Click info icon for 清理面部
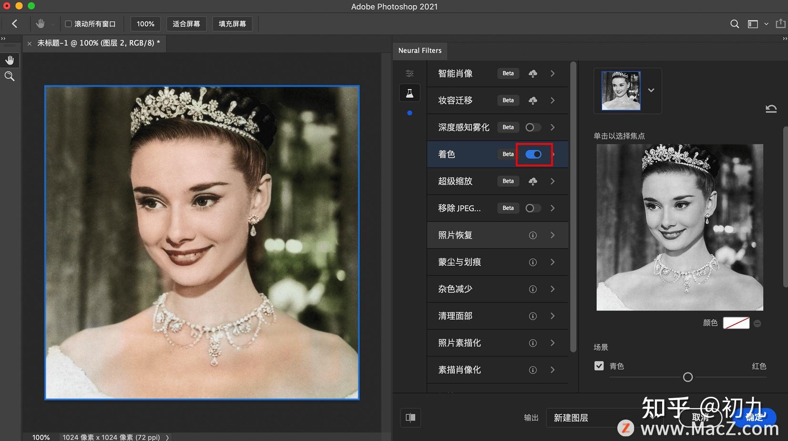Screen dimensions: 788x441 (x=533, y=316)
